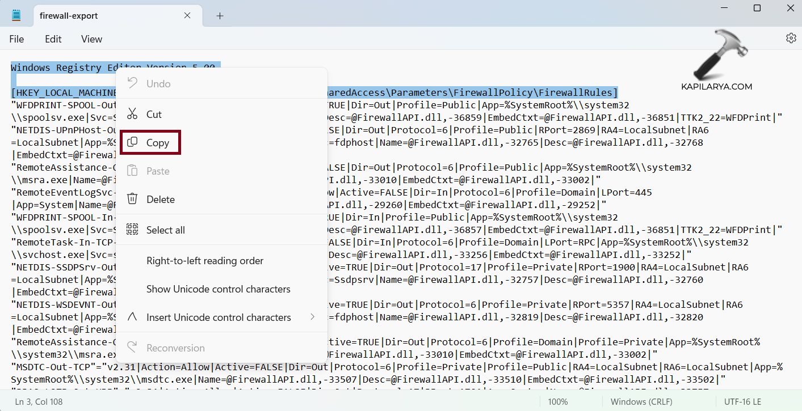
Task: Add a new tab with plus icon
Action: 220,16
